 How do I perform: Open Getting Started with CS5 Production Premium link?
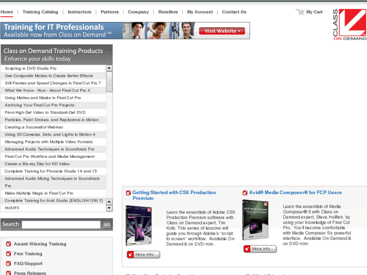pyautogui.click(x=174, y=195)
